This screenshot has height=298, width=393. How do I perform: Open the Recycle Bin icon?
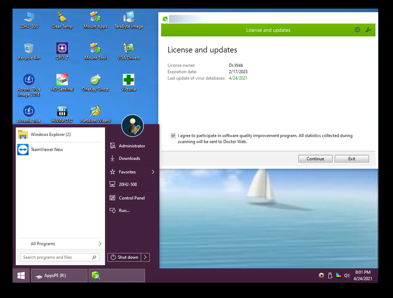tap(29, 51)
